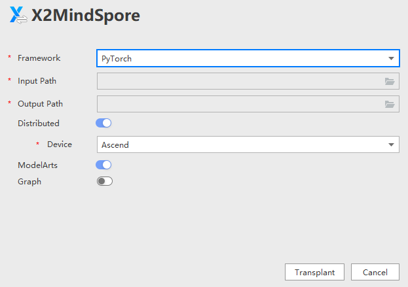The width and height of the screenshot is (408, 287).
Task: Click the Transplant button
Action: [314, 272]
